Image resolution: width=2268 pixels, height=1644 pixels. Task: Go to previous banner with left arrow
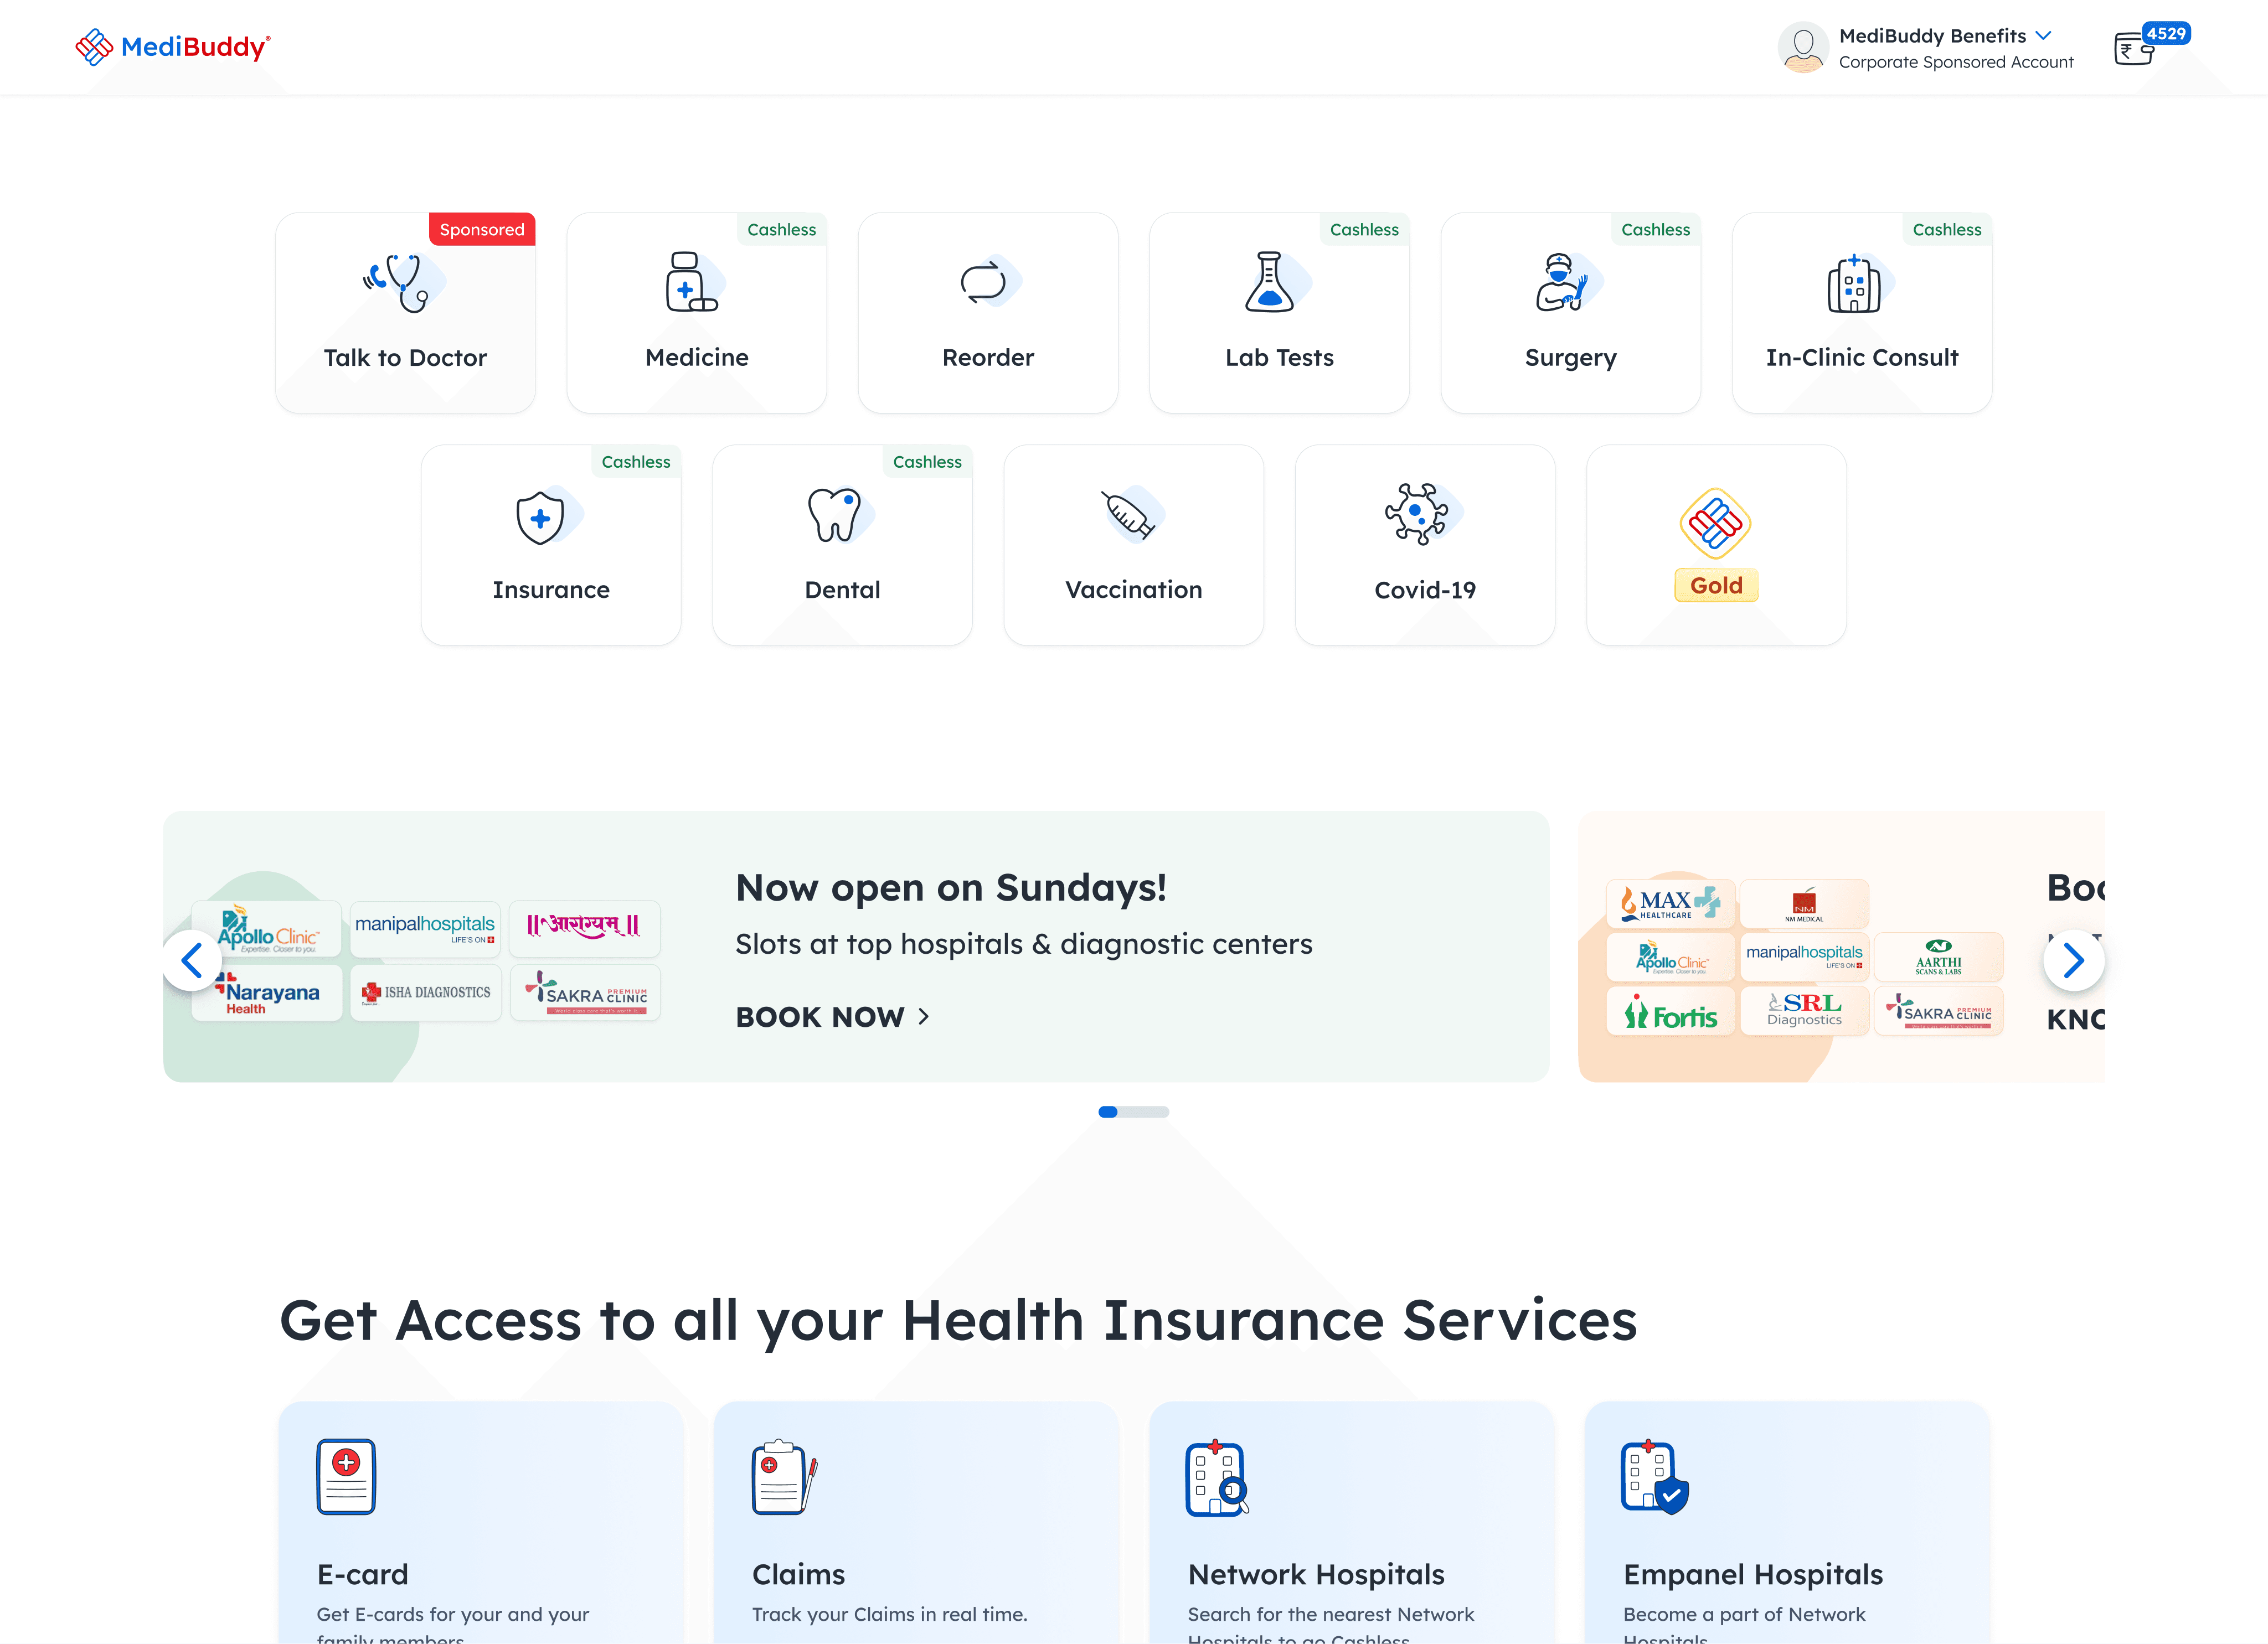(x=193, y=961)
